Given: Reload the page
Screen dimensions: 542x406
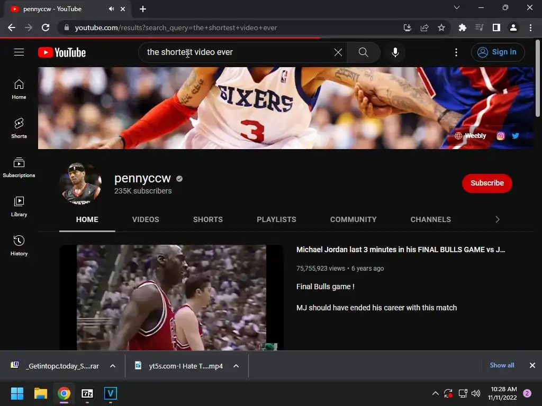Looking at the screenshot, I should coord(46,27).
